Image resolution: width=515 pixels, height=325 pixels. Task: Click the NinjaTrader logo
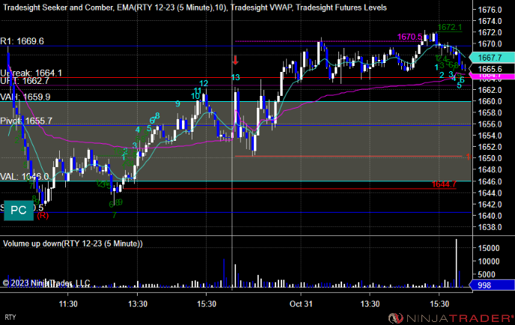coord(451,318)
